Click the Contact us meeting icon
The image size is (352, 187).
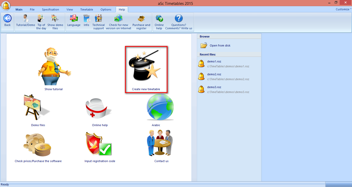tap(160, 143)
